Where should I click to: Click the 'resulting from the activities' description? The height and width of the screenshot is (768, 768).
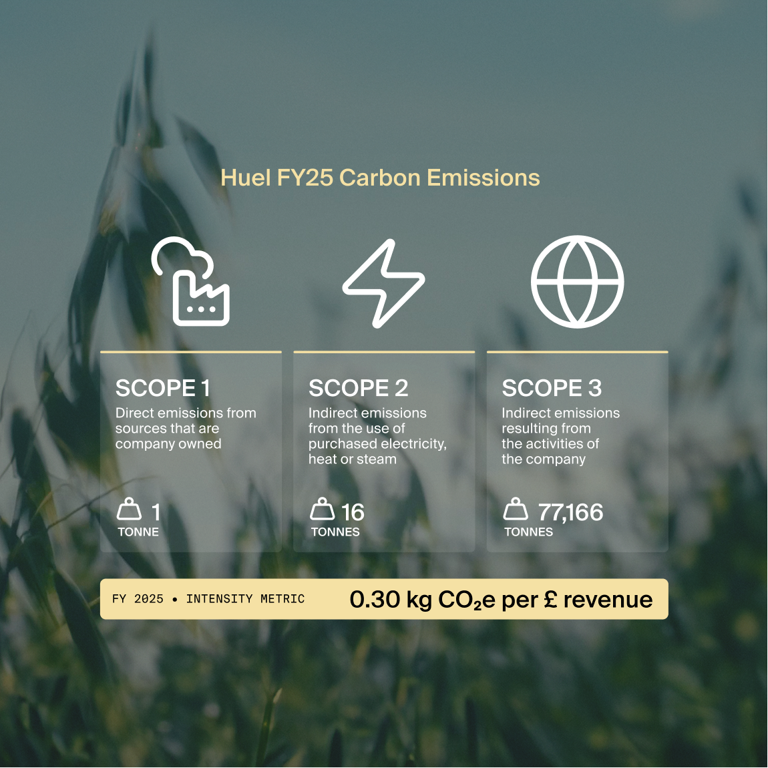pyautogui.click(x=561, y=436)
